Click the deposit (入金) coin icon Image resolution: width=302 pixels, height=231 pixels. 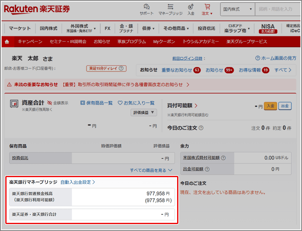(191, 7)
